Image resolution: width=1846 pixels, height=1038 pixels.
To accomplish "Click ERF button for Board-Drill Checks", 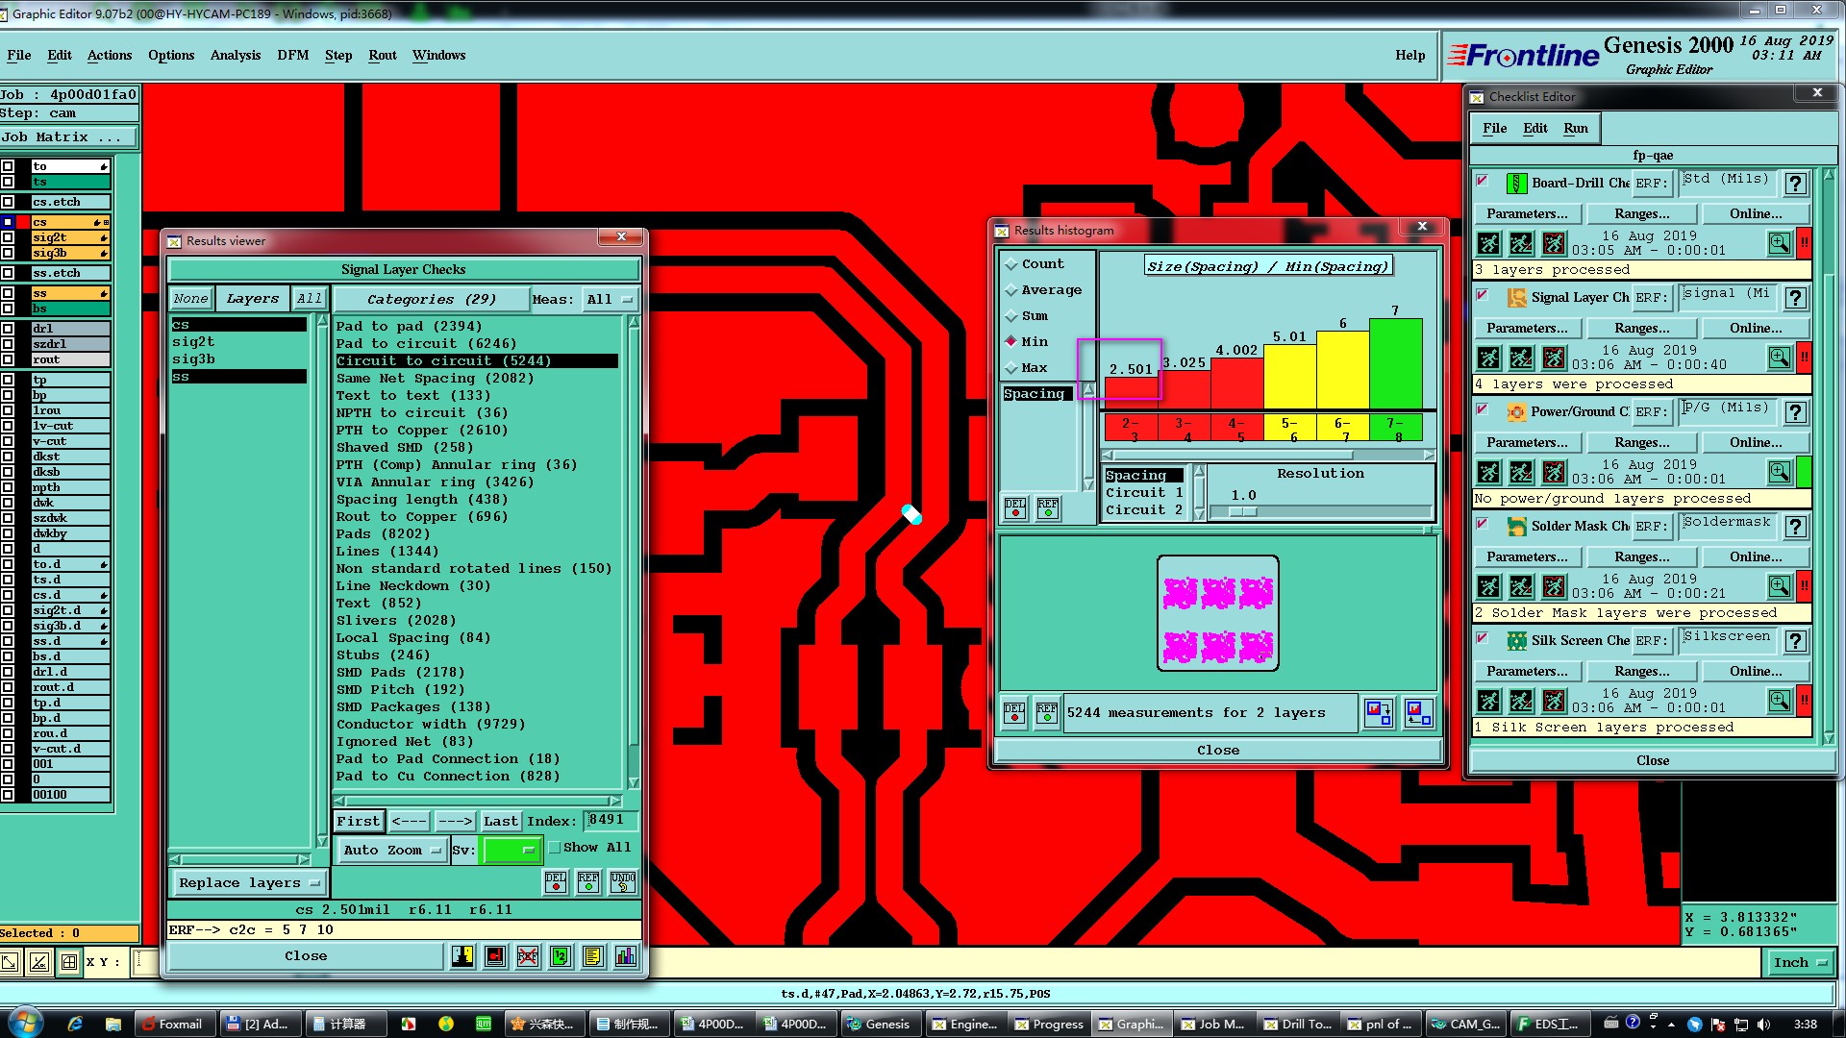I will (1651, 184).
